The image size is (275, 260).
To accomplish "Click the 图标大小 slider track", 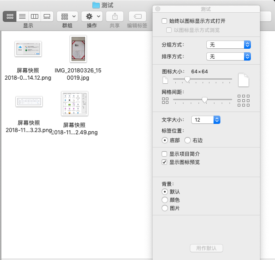I will tap(203, 79).
